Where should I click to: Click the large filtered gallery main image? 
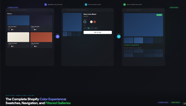point(143,25)
